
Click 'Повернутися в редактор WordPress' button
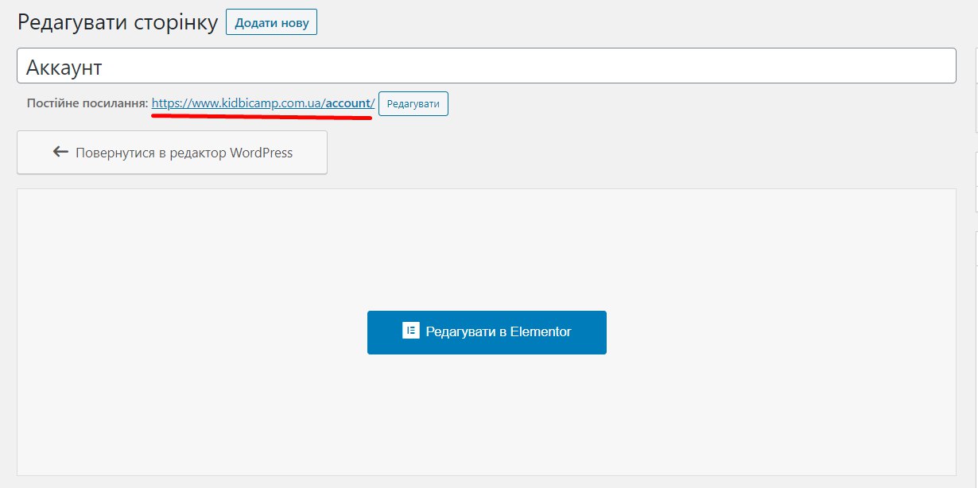[x=172, y=153]
